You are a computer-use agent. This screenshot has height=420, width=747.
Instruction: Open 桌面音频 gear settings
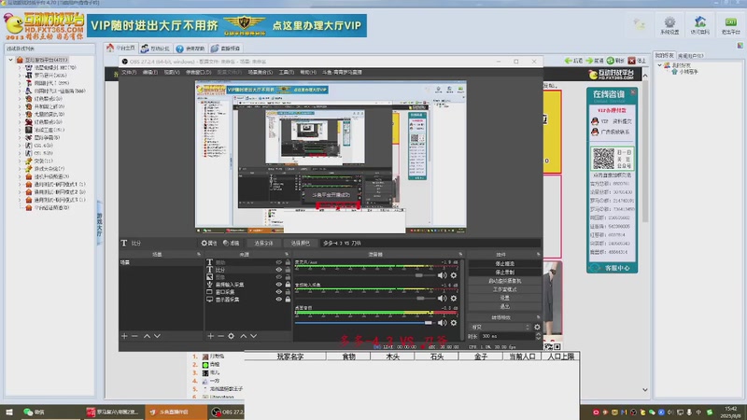[x=454, y=322]
